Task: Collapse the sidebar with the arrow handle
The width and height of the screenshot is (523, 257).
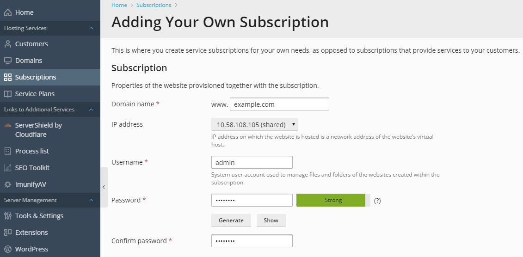Action: tap(104, 187)
